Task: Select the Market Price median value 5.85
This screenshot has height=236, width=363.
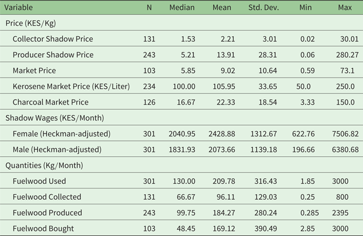Action: pos(186,71)
